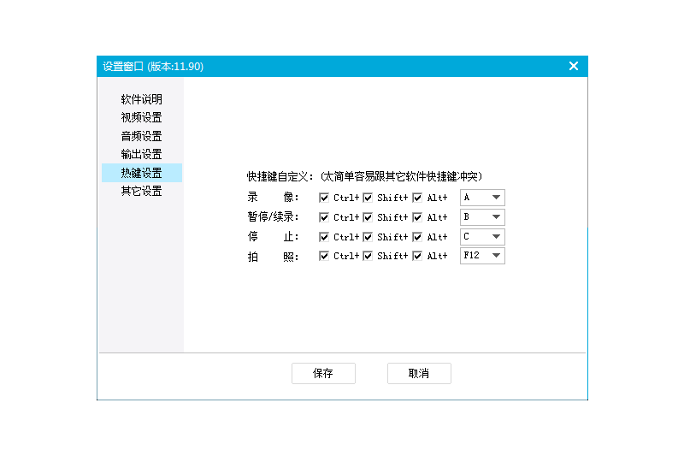Toggle Alt checkbox for 拍照 hotkey
The height and width of the screenshot is (456, 684).
(x=417, y=256)
